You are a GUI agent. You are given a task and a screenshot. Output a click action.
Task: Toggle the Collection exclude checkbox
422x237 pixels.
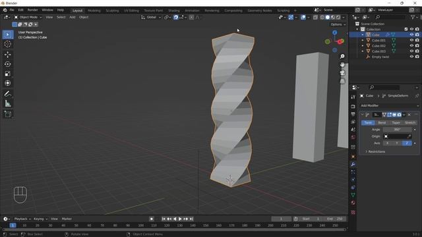tap(406, 29)
